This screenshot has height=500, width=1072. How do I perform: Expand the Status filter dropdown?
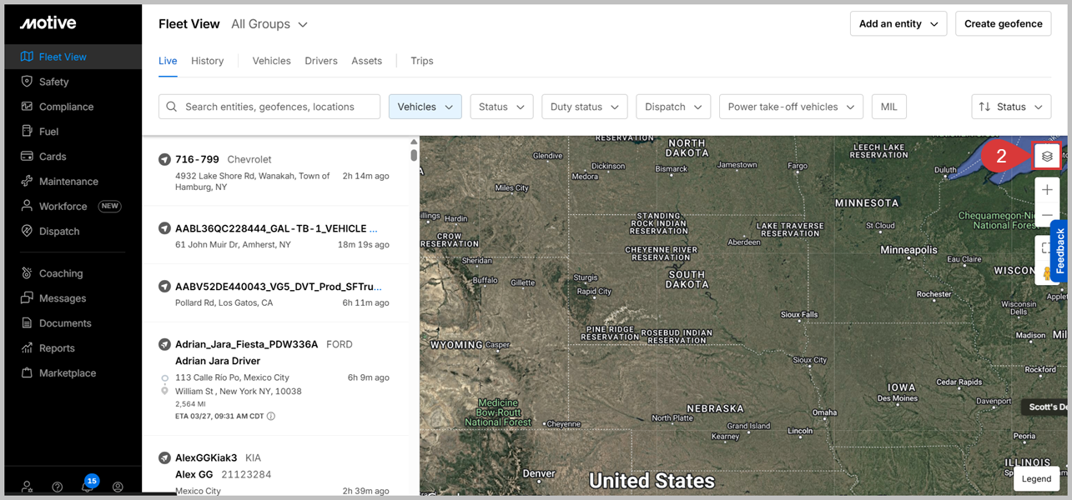point(501,107)
